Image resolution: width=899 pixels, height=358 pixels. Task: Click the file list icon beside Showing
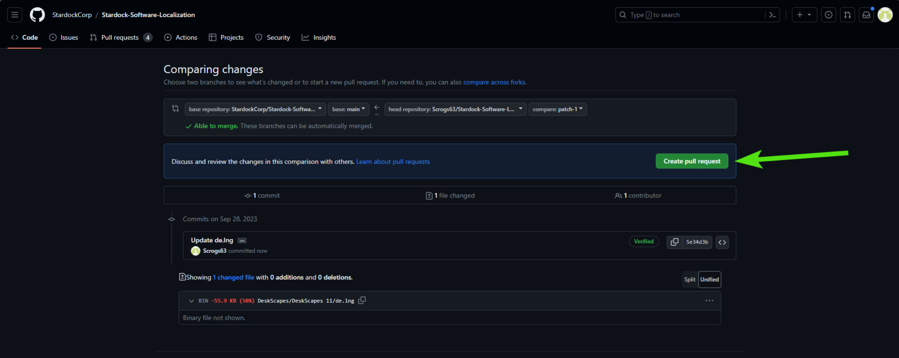(182, 277)
